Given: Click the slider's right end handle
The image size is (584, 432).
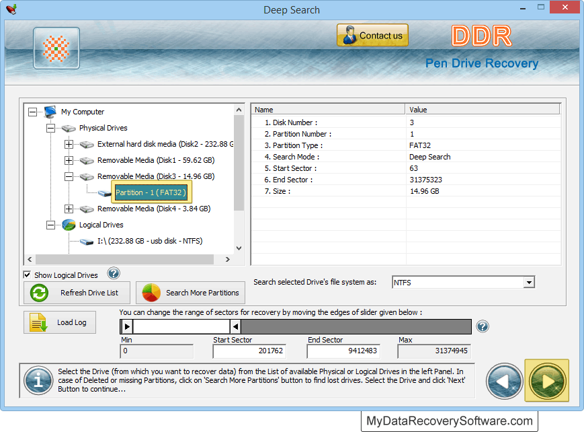Looking at the screenshot, I should coord(235,327).
